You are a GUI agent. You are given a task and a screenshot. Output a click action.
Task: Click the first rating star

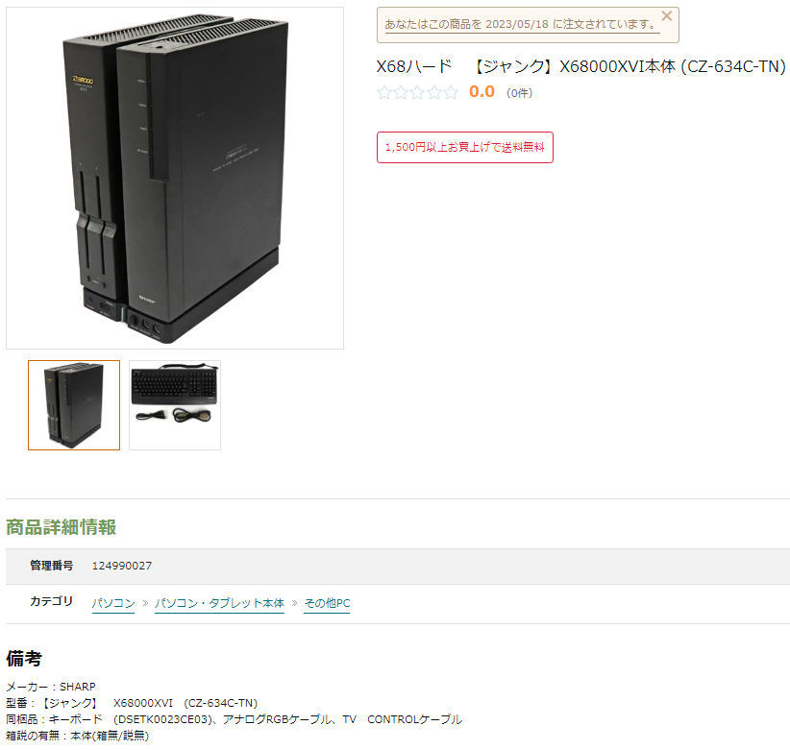(384, 92)
